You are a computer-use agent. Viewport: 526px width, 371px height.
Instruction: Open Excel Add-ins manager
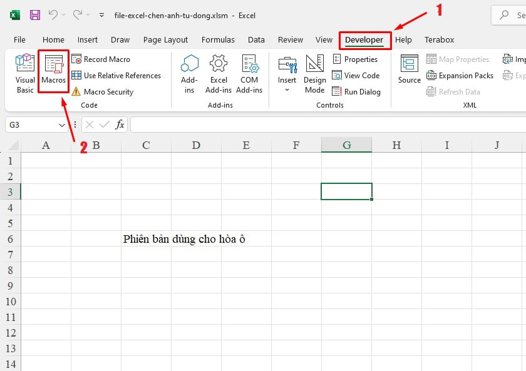tap(219, 74)
